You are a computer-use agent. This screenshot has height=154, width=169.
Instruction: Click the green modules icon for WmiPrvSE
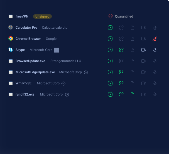[x=121, y=83]
